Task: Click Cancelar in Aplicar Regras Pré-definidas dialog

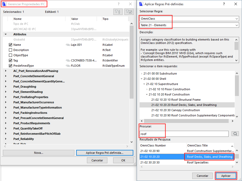Action: (202, 176)
